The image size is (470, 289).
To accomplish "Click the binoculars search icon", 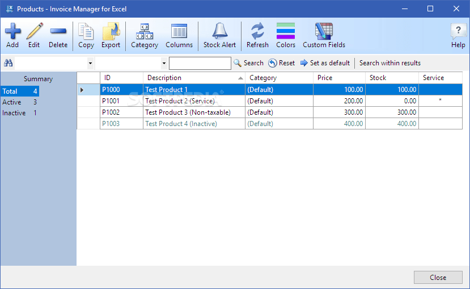I will [x=8, y=63].
